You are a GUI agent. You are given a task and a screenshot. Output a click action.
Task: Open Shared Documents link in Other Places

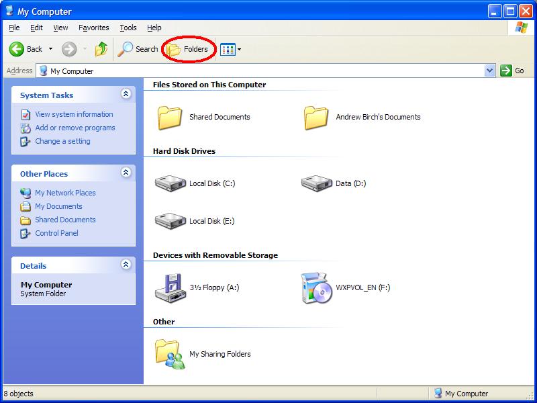[x=65, y=220]
